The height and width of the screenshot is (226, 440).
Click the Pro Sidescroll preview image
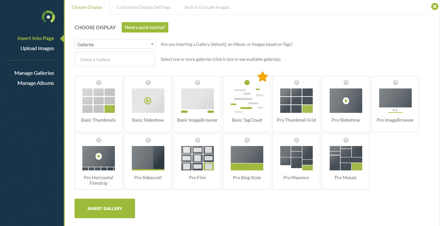148,158
